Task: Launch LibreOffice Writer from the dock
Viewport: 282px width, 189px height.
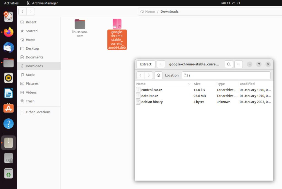Action: point(8,93)
